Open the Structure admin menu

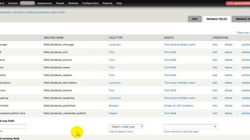[x=27, y=3]
